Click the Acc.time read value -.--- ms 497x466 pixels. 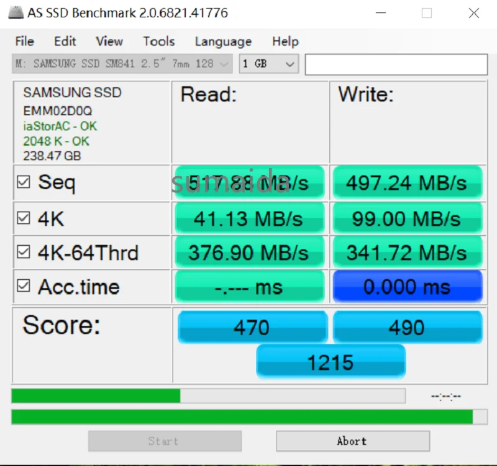(x=250, y=287)
